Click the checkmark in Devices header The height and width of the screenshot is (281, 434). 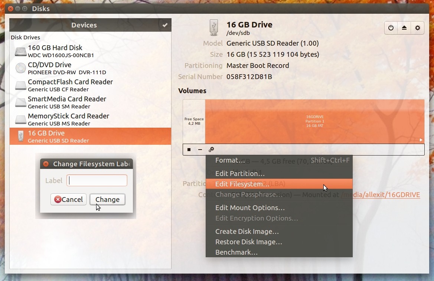pos(165,25)
